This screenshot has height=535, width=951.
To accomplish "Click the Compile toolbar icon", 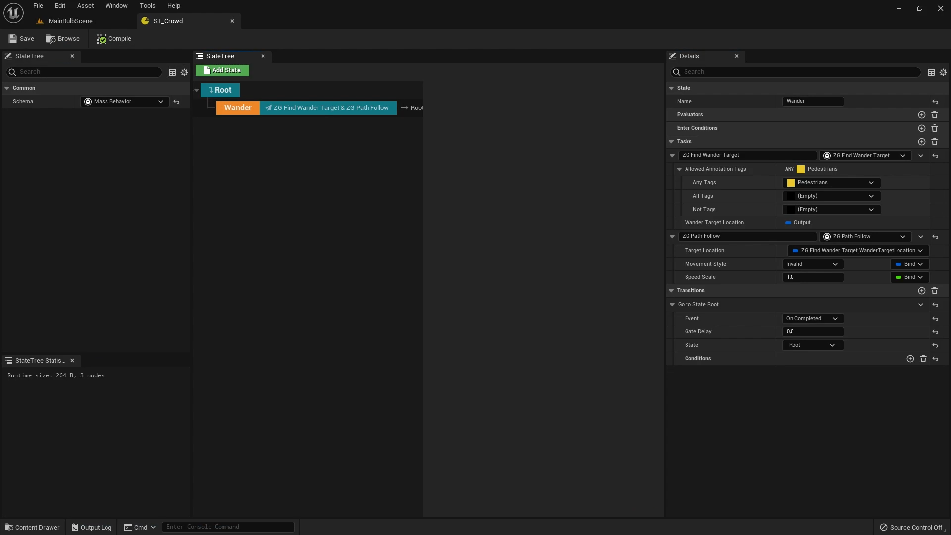I will coord(102,39).
